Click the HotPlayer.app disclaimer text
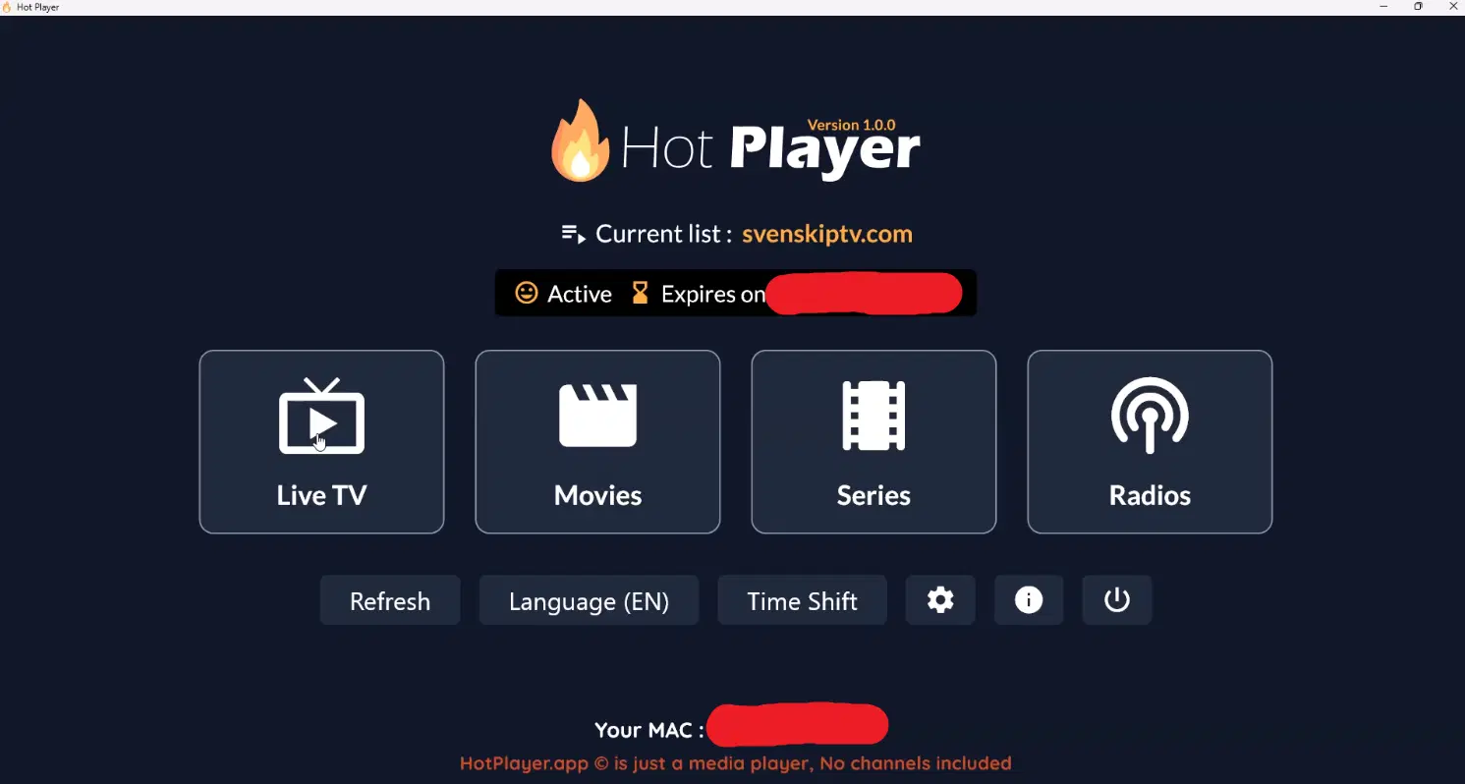 pos(736,763)
